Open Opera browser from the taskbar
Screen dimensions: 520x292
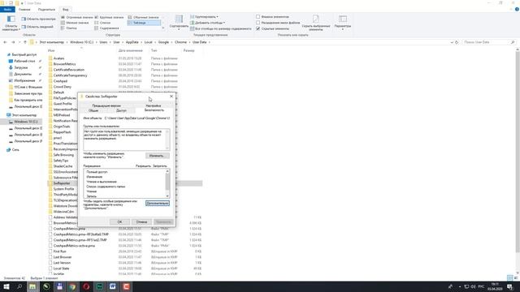point(86,286)
